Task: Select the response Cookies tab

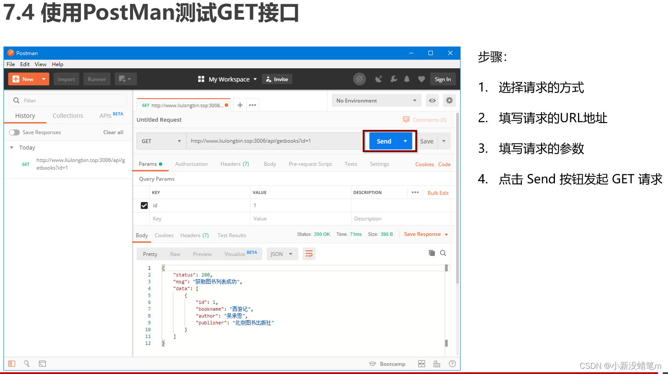Action: coord(164,235)
